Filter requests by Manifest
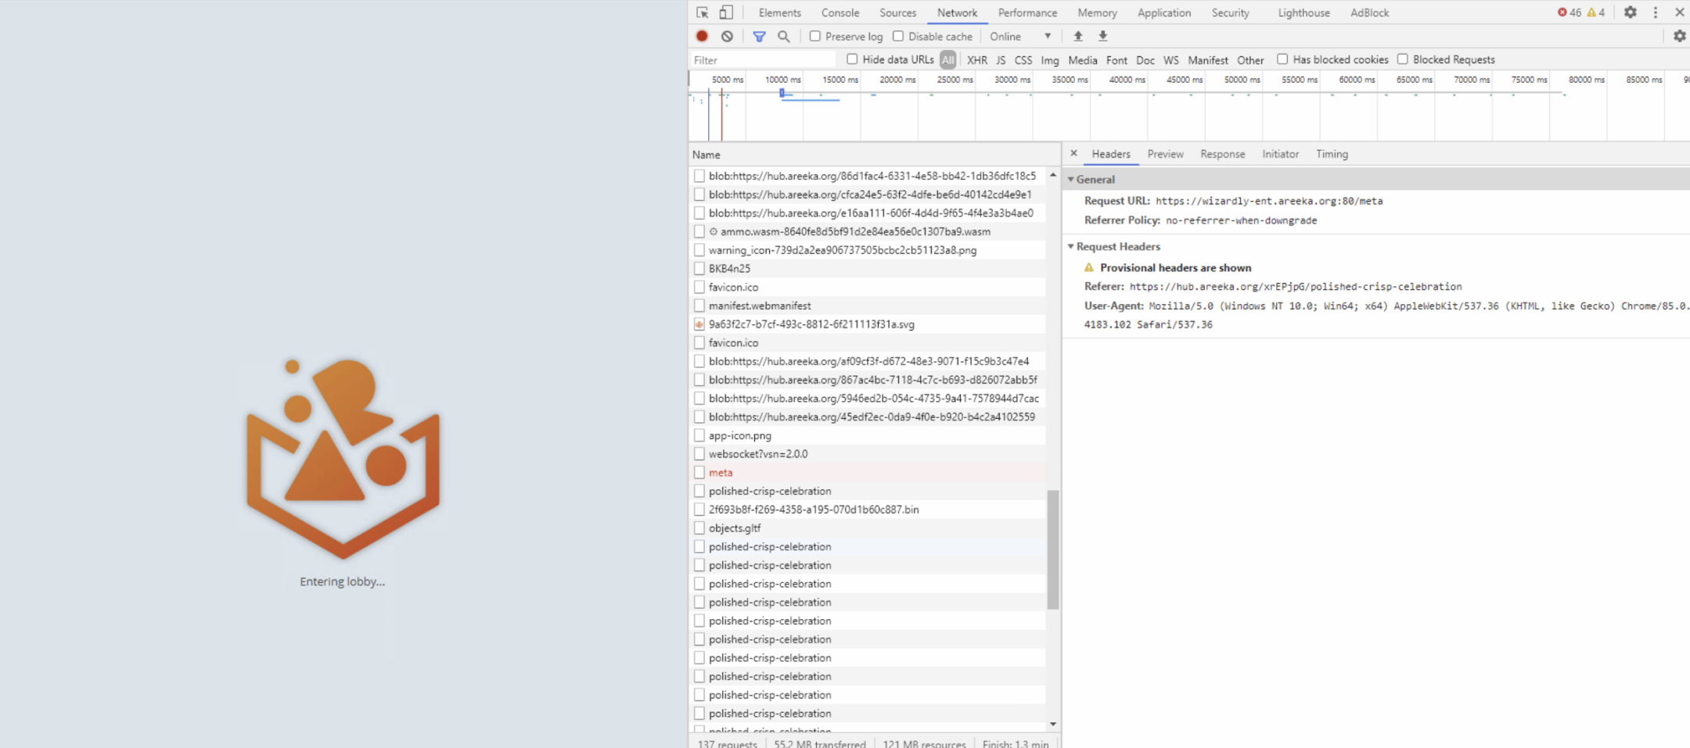The image size is (1690, 748). [1208, 60]
